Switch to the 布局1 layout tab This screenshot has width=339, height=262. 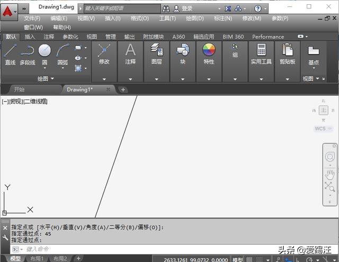[37, 258]
